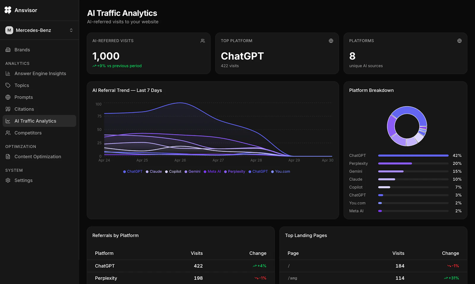Click the "unique AI sources" caption
Screen dimensions: 475x284
(366, 66)
